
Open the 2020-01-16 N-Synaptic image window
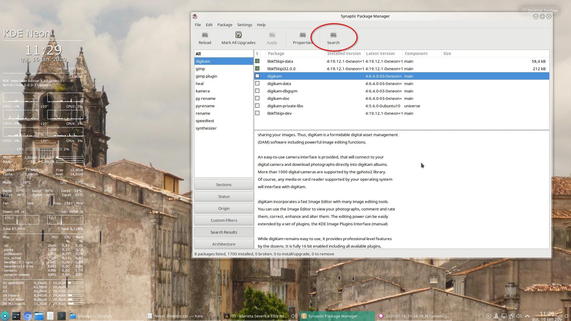[414, 316]
